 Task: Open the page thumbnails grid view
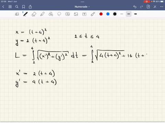coord(10,7)
